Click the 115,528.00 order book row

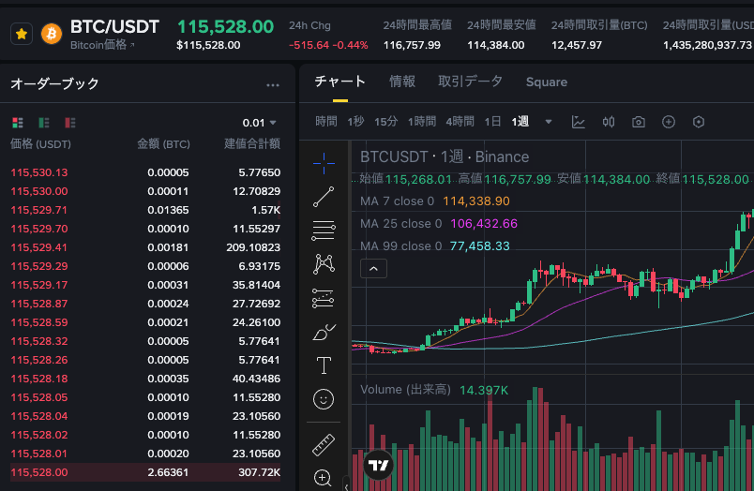click(x=145, y=472)
